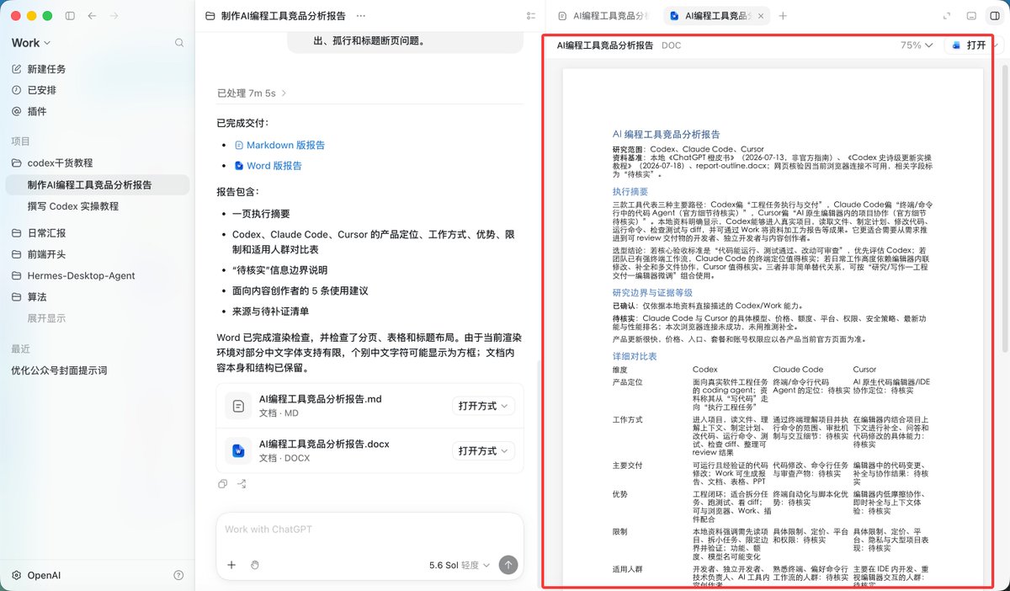Open the help question mark icon

[178, 576]
